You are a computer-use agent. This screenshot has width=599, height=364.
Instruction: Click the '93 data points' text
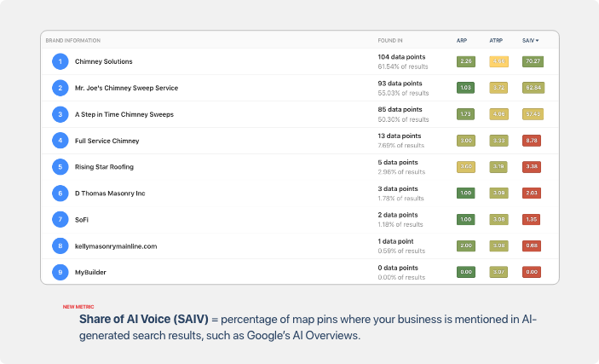click(x=400, y=84)
